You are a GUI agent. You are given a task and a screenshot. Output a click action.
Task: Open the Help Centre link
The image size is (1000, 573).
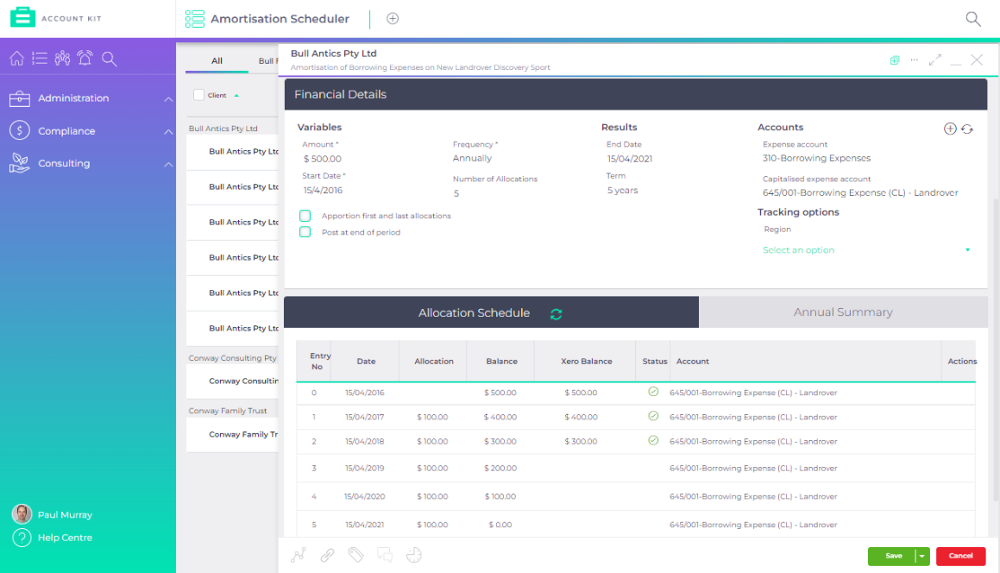65,538
